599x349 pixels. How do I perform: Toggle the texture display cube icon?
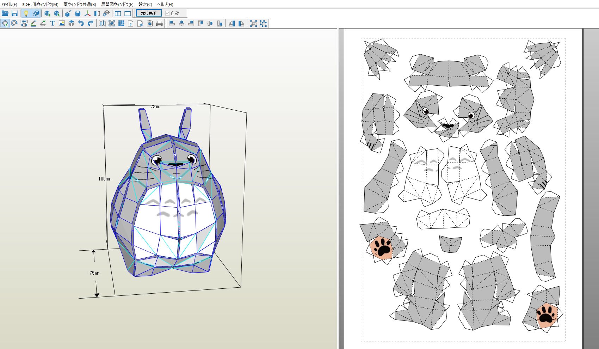36,13
